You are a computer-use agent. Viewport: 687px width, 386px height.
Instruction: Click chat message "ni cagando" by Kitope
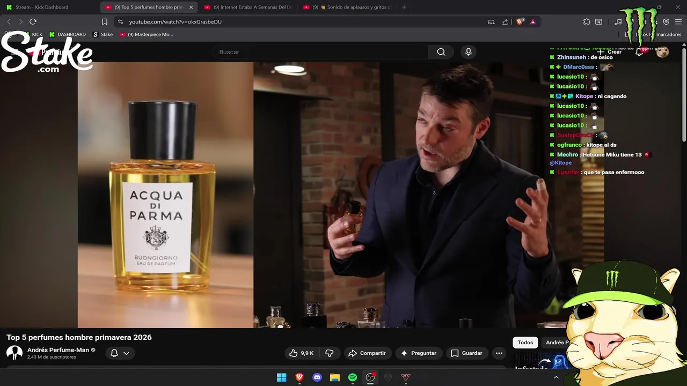click(x=612, y=96)
